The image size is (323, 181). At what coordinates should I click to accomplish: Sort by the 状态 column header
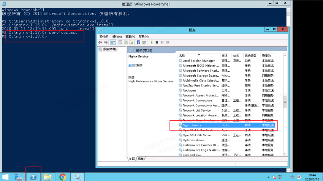(237, 55)
